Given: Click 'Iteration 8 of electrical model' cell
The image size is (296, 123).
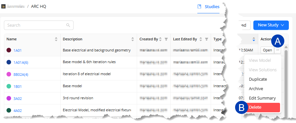Looking at the screenshot, I should tap(87, 74).
